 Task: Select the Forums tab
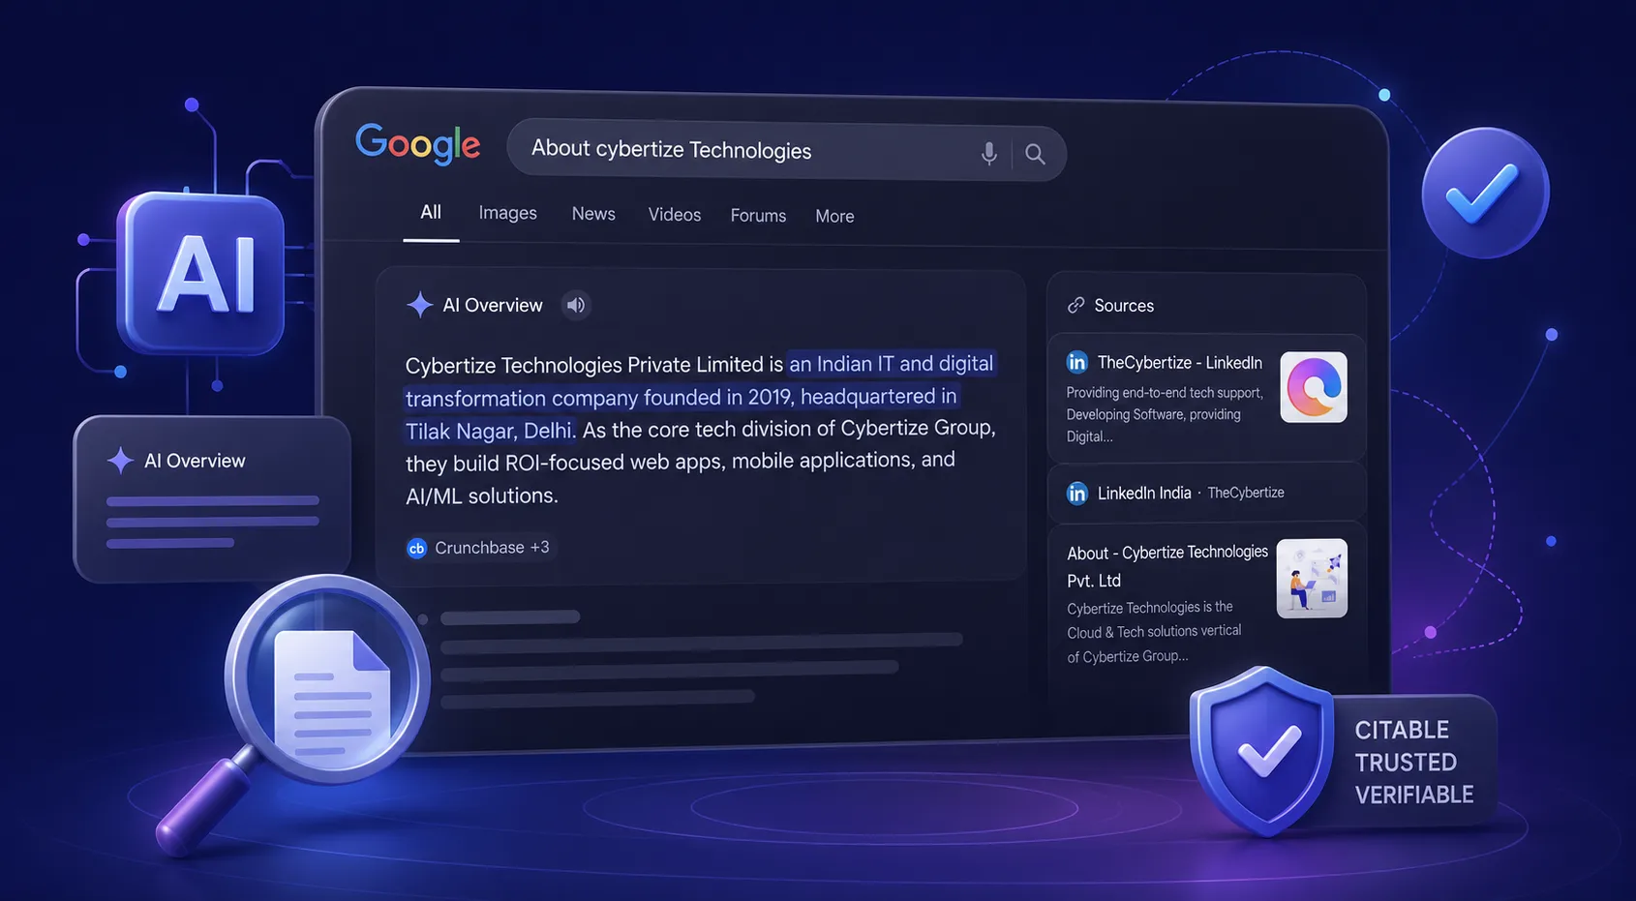click(x=758, y=216)
